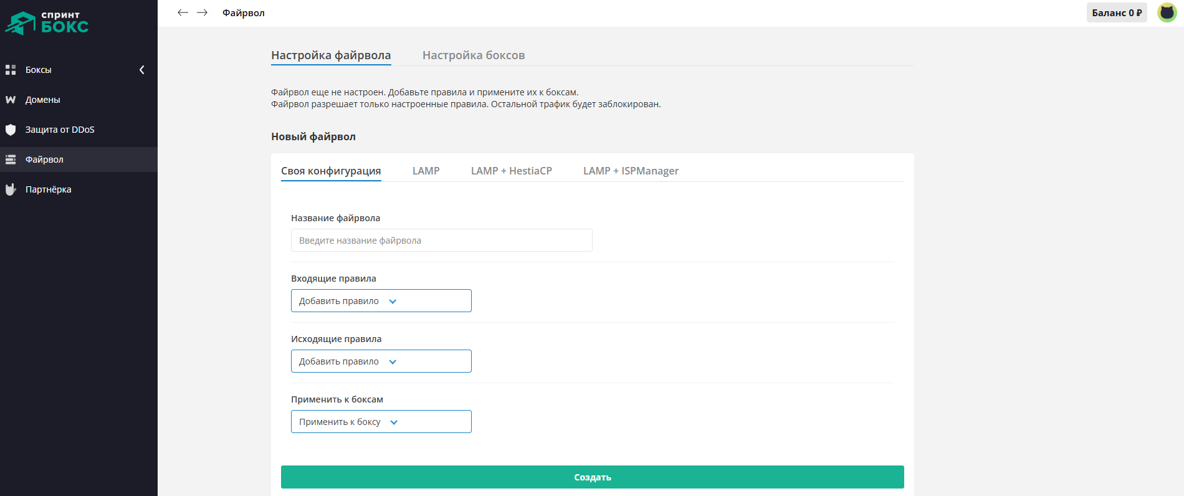
Task: Choose the plain LAMP preset tab
Action: click(426, 171)
